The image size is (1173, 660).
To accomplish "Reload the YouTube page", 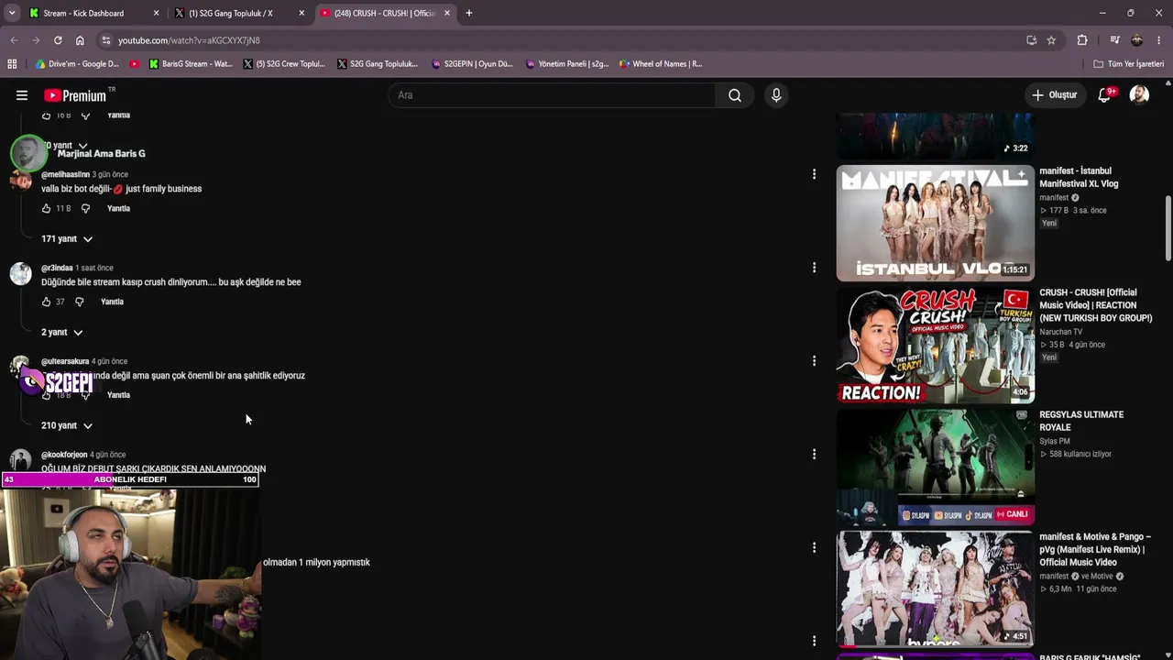I will click(x=58, y=40).
